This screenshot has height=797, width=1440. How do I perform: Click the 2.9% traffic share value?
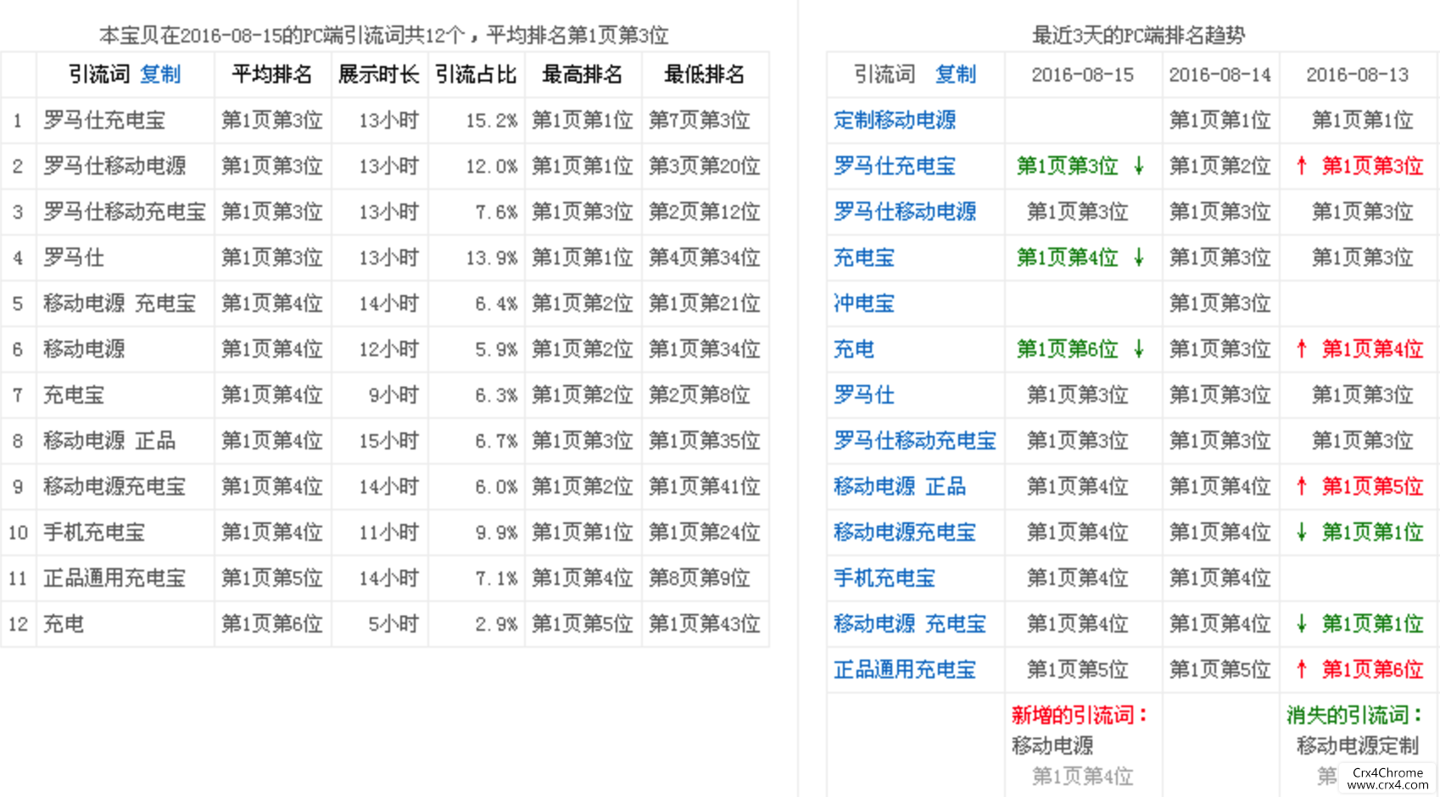(x=496, y=624)
